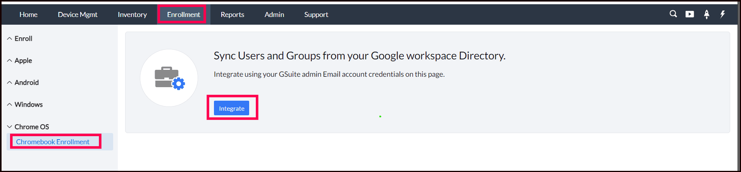The image size is (741, 172).
Task: Click the briefcase with gear icon
Action: pyautogui.click(x=169, y=78)
